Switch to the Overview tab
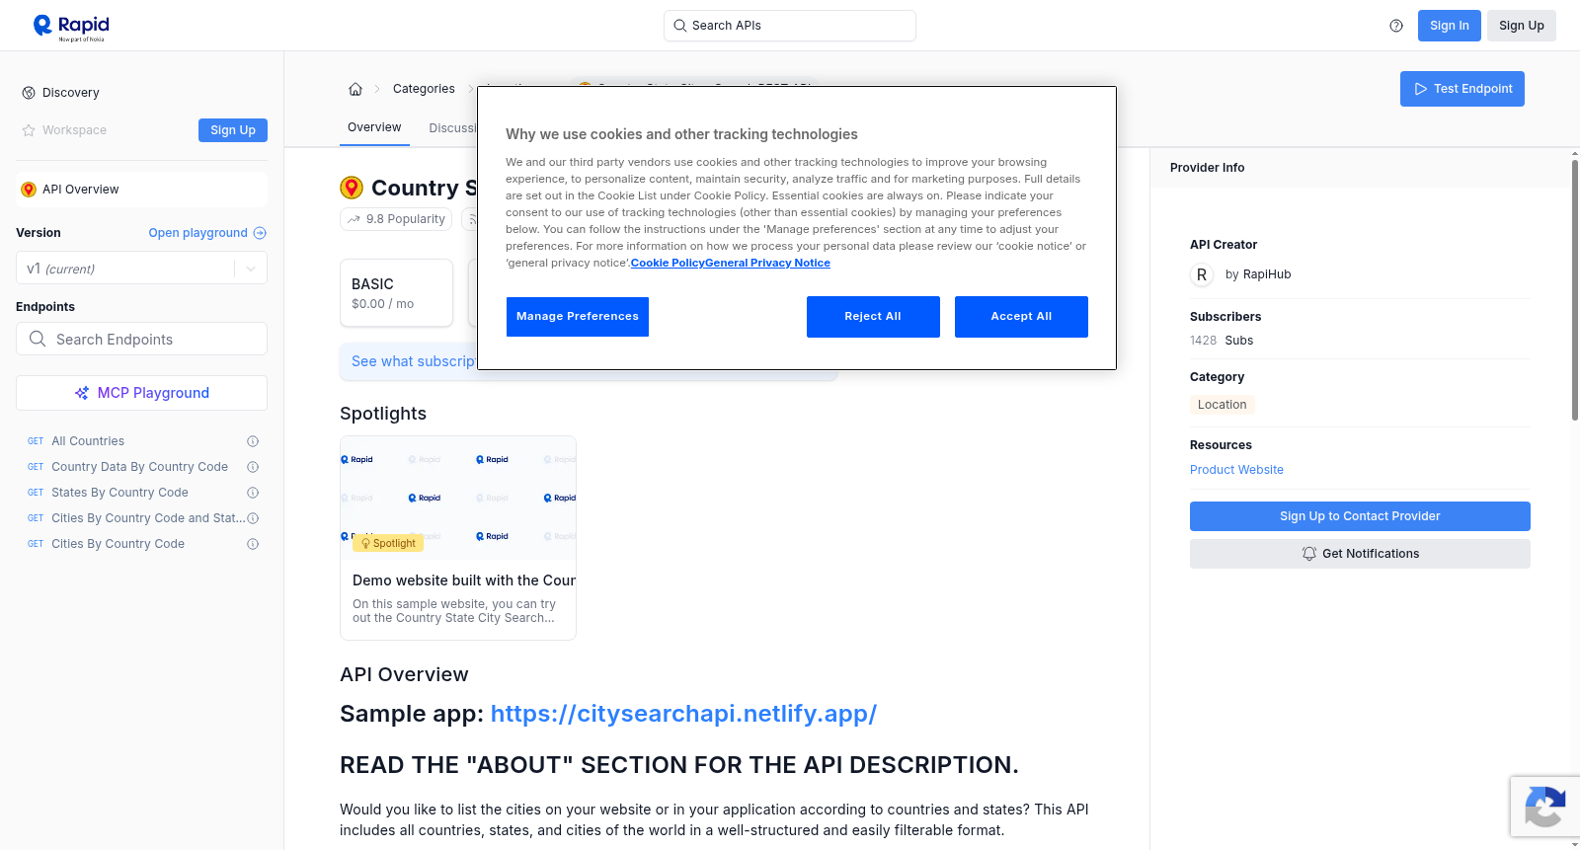1580x850 pixels. tap(374, 127)
